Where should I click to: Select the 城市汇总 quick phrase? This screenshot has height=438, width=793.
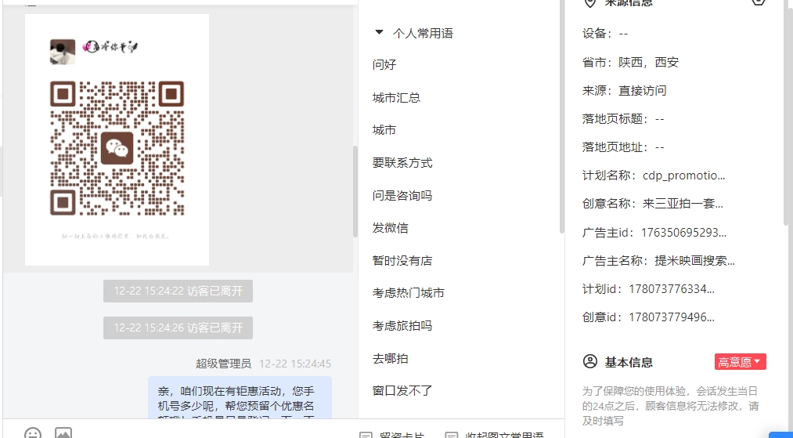point(396,98)
